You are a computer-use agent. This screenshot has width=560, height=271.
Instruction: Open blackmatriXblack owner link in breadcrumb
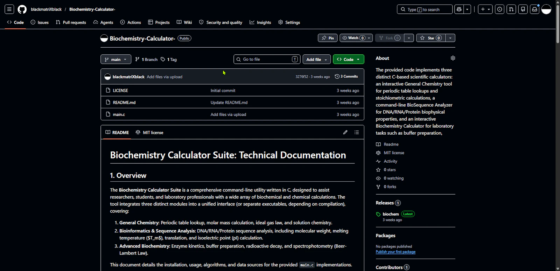pyautogui.click(x=46, y=9)
